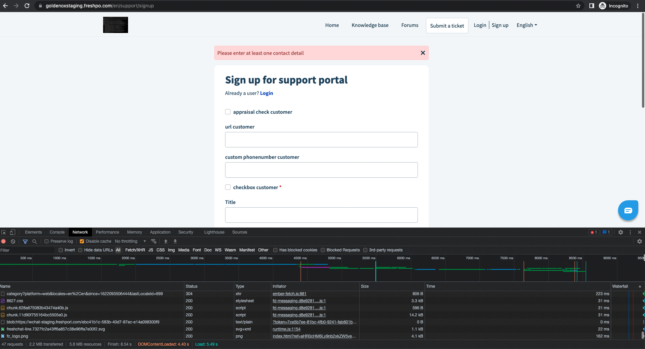This screenshot has width=645, height=349.
Task: Check the appraisal check customer box
Action: tap(228, 112)
